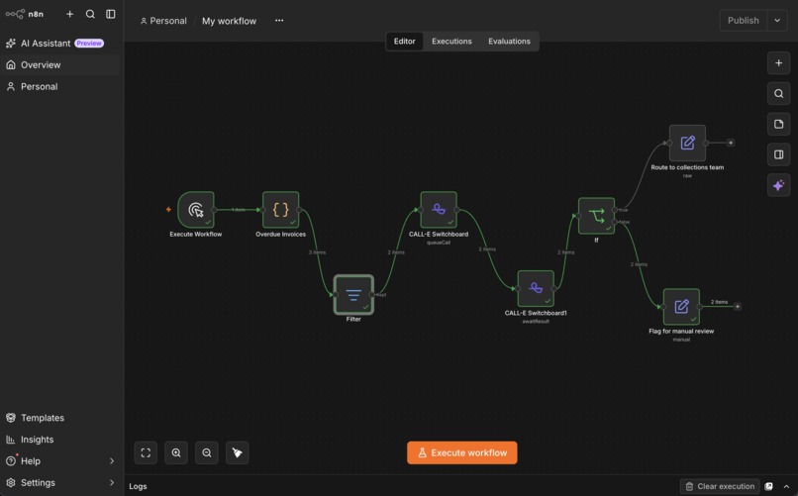Image resolution: width=798 pixels, height=496 pixels.
Task: Click the My workflow title
Action: (x=229, y=21)
